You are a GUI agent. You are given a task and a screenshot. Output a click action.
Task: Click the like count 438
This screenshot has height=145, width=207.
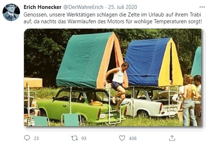133,139
